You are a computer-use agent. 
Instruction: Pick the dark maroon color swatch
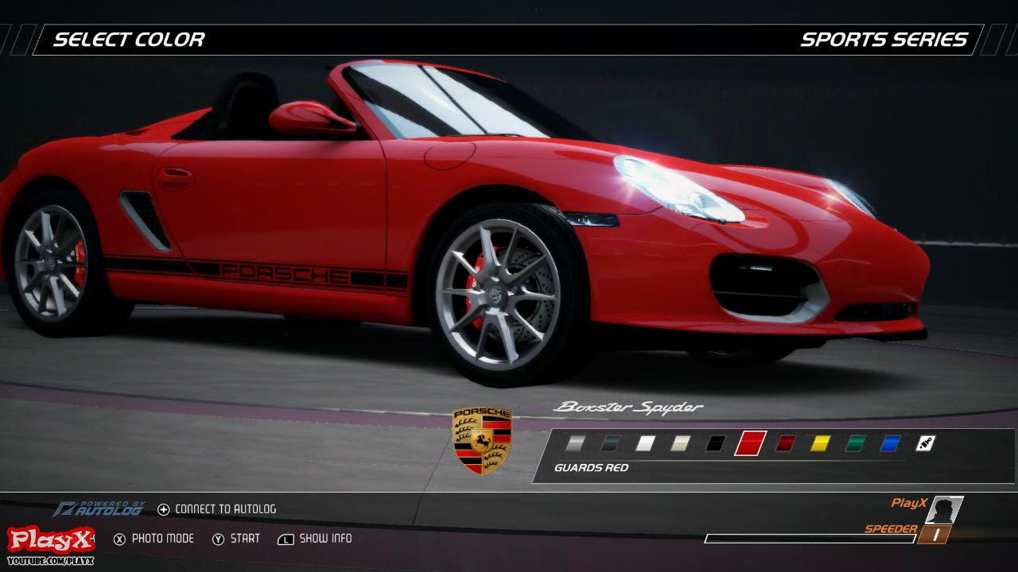(x=786, y=443)
